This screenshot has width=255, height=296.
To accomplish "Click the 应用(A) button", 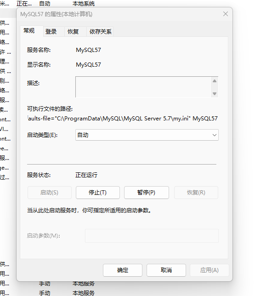I will (x=210, y=270).
